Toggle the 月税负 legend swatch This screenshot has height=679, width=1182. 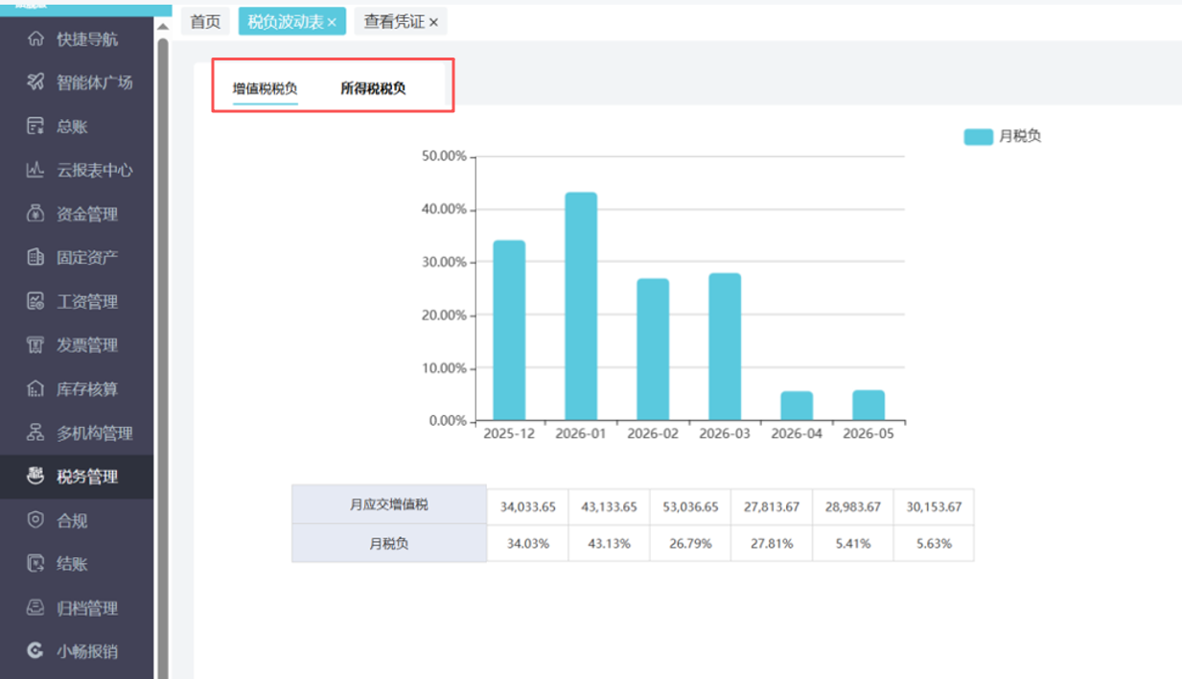tap(978, 136)
